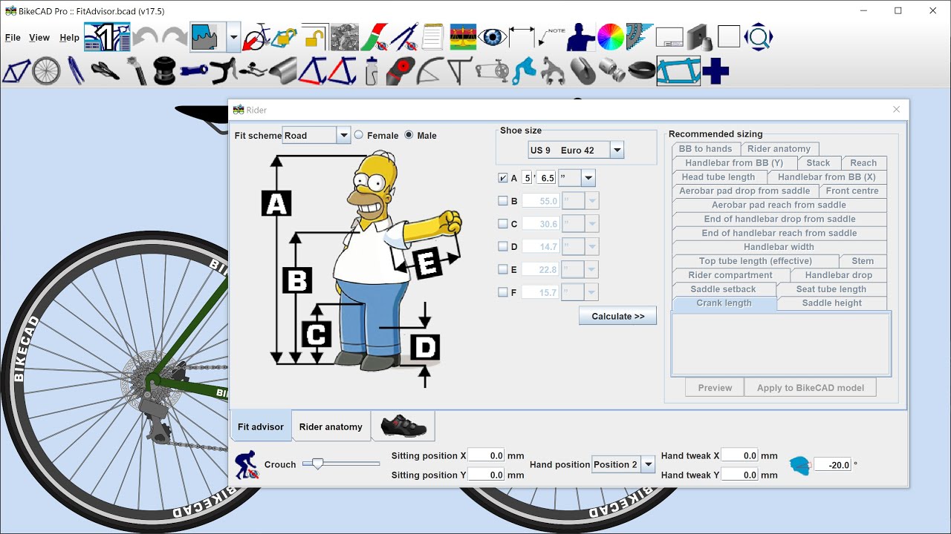Click the Hand tweak Y field
This screenshot has width=951, height=534.
pyautogui.click(x=740, y=475)
